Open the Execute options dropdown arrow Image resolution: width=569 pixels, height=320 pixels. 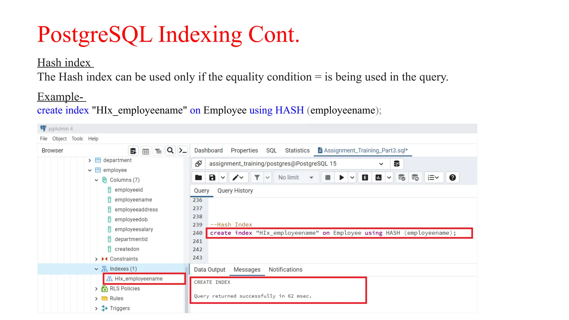coord(352,177)
